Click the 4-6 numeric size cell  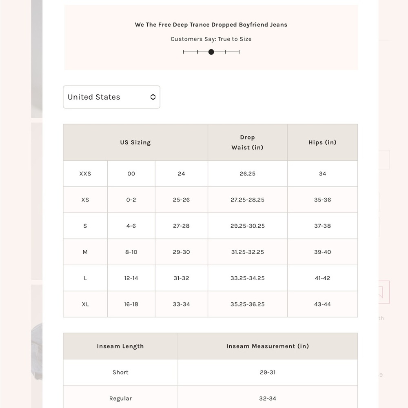click(x=131, y=226)
